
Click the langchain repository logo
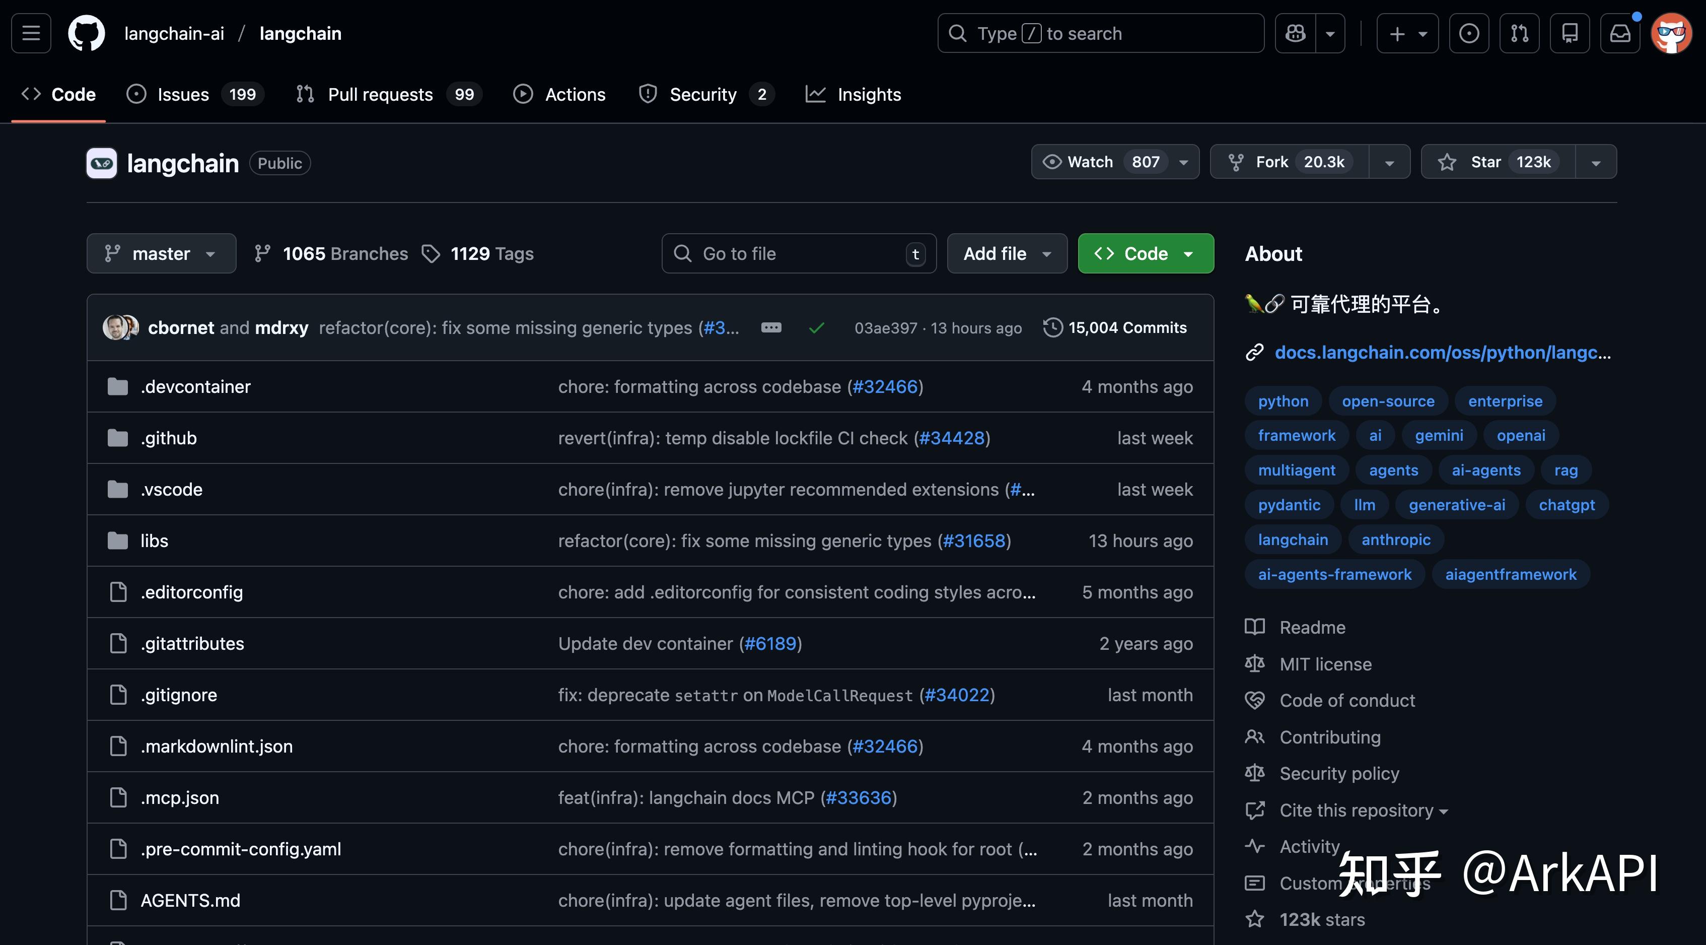101,163
